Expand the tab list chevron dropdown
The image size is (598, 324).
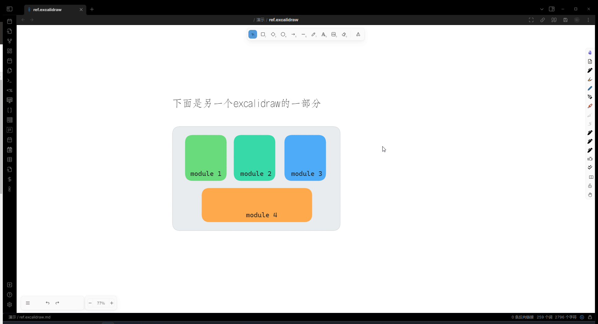coord(542,9)
